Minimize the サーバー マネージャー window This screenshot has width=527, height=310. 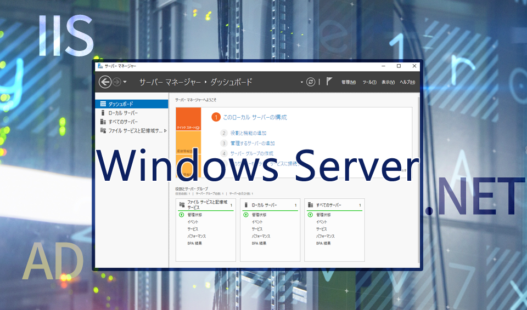383,66
